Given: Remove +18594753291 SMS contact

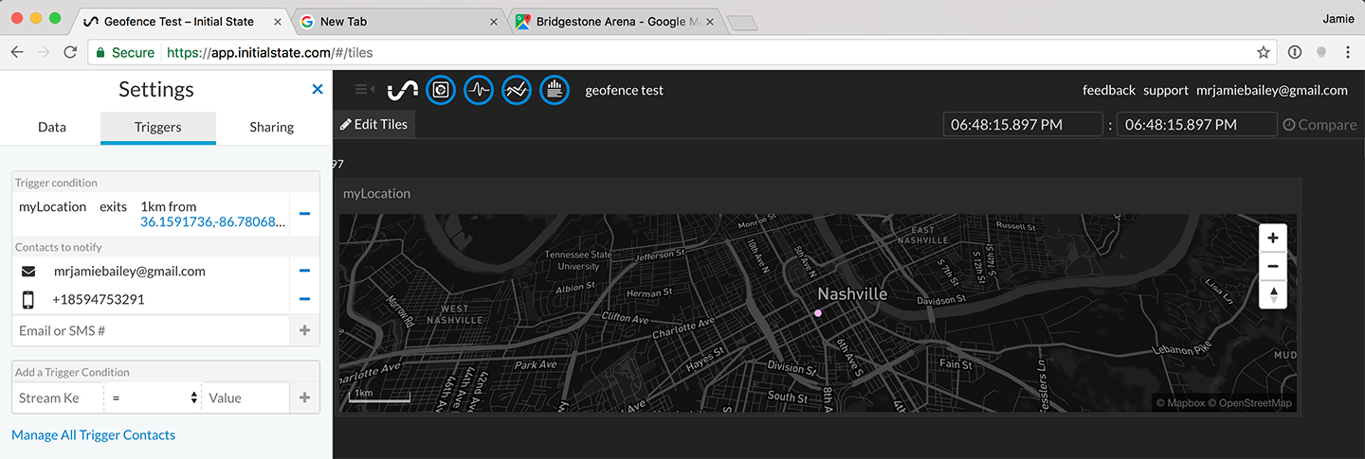Looking at the screenshot, I should pyautogui.click(x=304, y=299).
